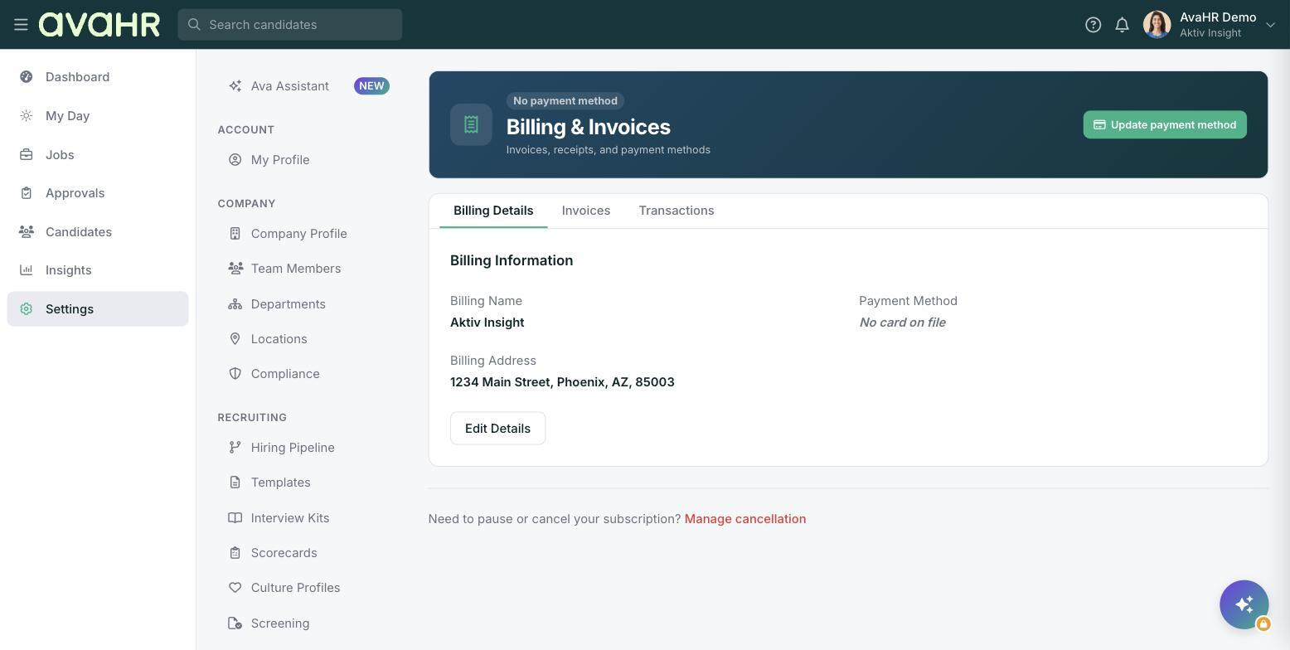Click the Interview Kits book icon
This screenshot has width=1290, height=650.
[x=235, y=518]
